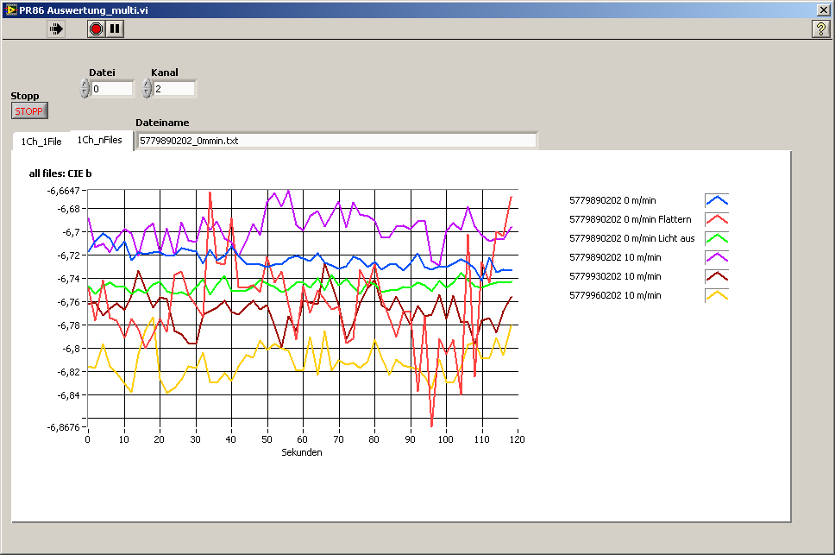Select the 1Ch_nFiles tab
This screenshot has height=555, width=835.
pyautogui.click(x=100, y=140)
